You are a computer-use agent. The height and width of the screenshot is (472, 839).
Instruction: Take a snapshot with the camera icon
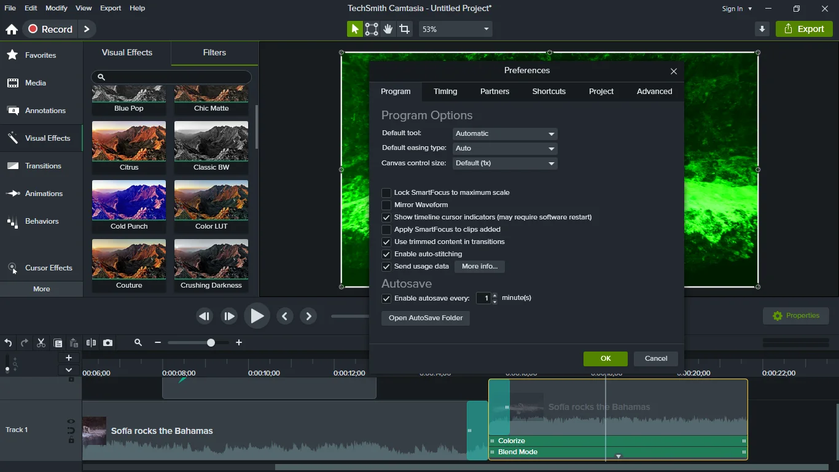click(108, 343)
